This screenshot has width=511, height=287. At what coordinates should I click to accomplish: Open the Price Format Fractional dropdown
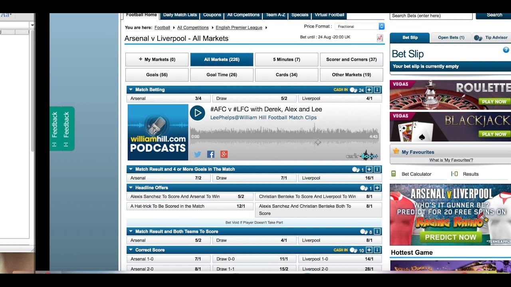[359, 26]
